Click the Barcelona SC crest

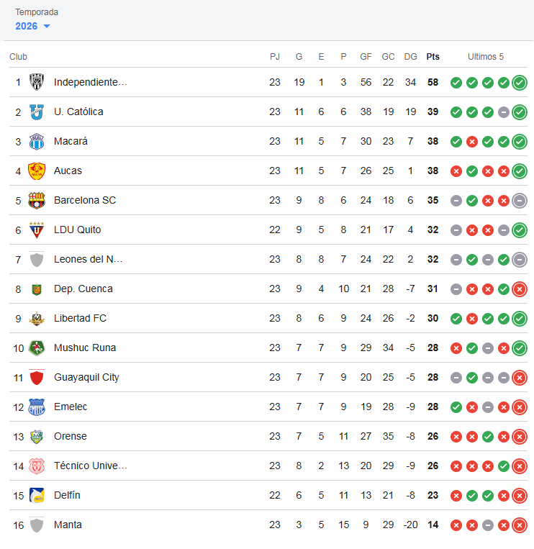pyautogui.click(x=37, y=200)
